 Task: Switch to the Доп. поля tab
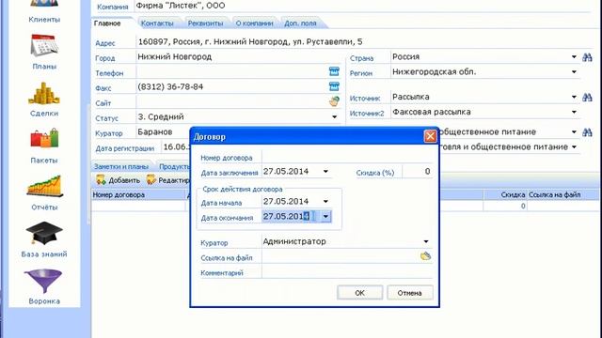point(300,23)
